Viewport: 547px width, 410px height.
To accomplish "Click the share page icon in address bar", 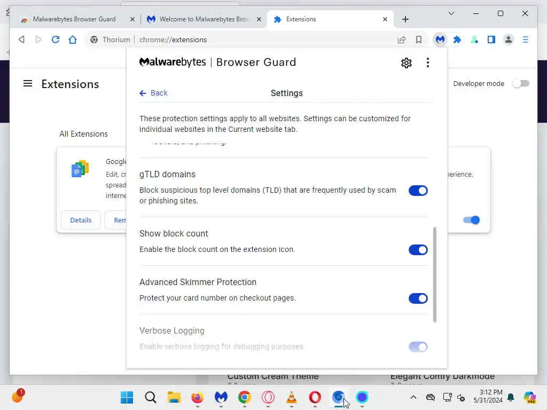I will pos(402,40).
